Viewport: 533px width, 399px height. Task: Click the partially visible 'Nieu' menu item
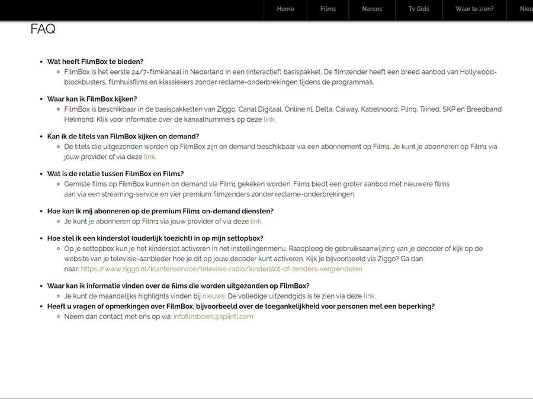point(526,9)
